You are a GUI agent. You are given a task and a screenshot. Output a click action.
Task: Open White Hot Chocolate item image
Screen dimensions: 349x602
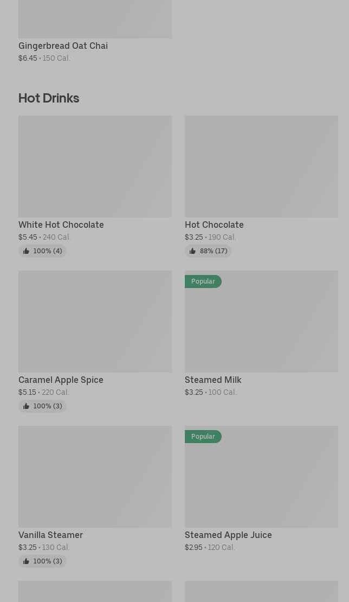tap(95, 166)
